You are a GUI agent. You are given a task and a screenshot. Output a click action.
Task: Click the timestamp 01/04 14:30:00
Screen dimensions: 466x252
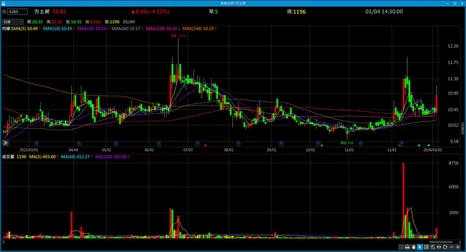pyautogui.click(x=384, y=11)
